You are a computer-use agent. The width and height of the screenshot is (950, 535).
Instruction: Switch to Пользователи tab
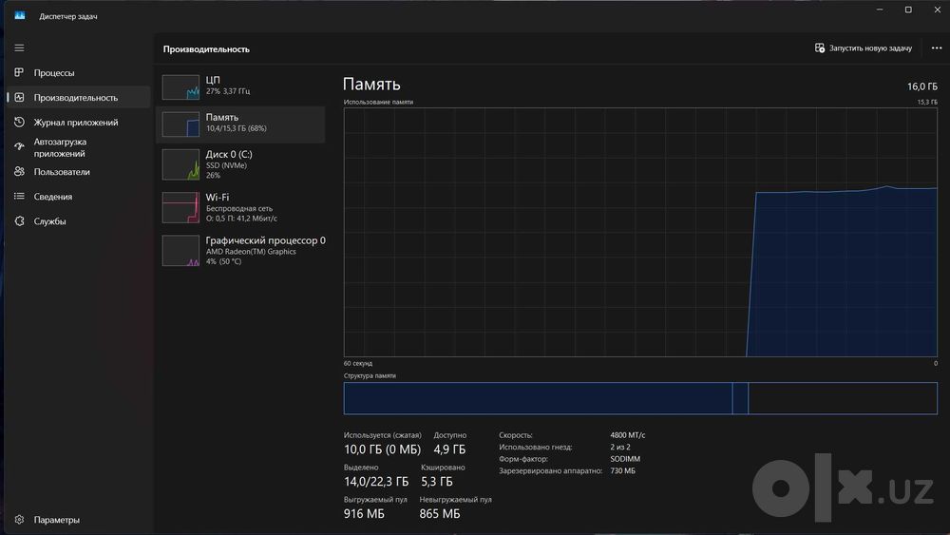62,172
